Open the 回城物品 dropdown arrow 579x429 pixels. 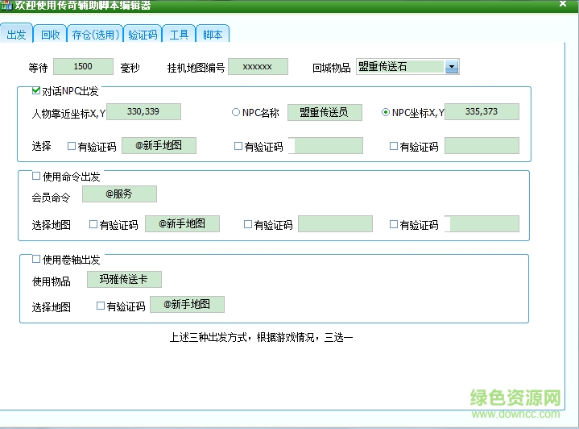451,67
